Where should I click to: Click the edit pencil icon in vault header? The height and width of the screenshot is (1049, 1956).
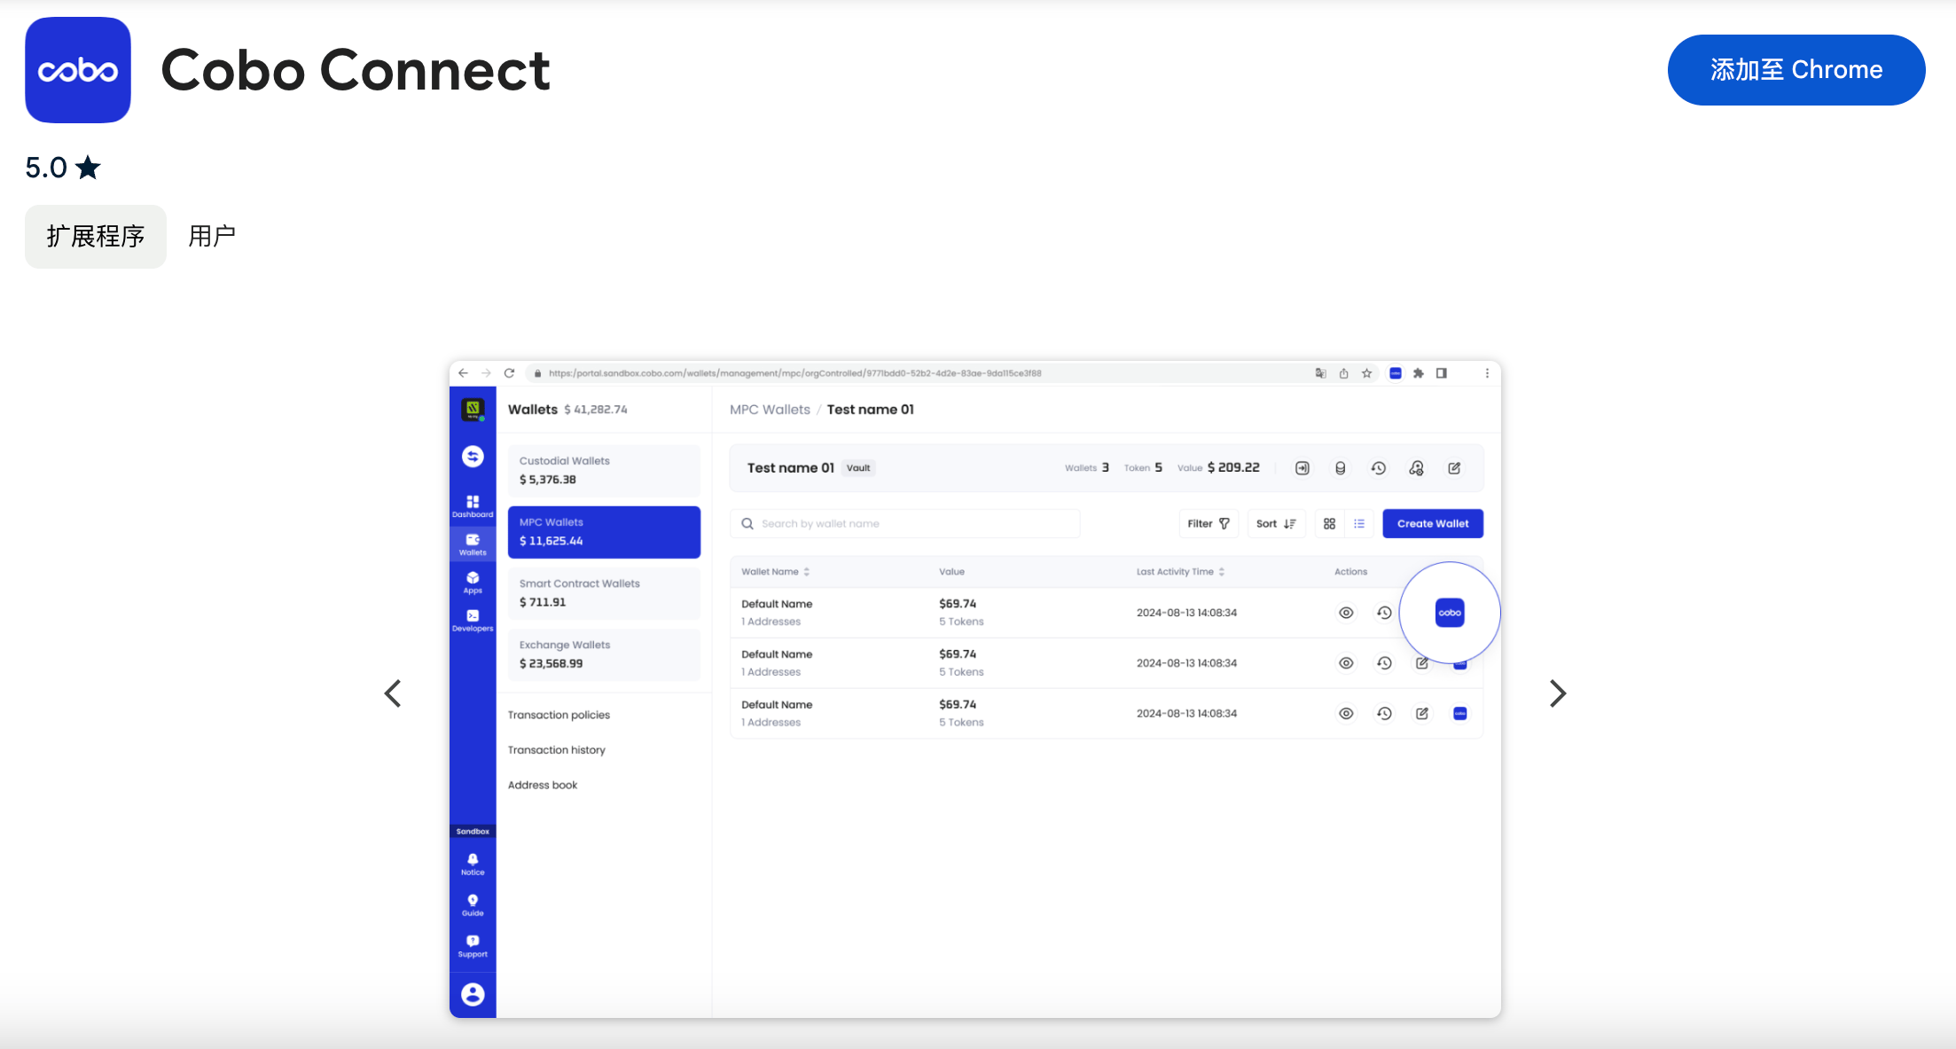pyautogui.click(x=1455, y=468)
